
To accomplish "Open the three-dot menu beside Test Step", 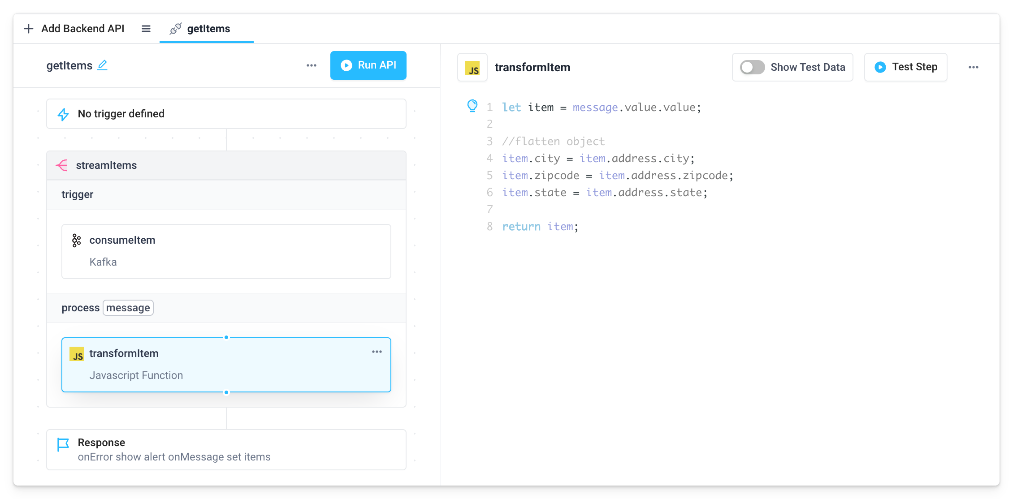I will (x=973, y=67).
